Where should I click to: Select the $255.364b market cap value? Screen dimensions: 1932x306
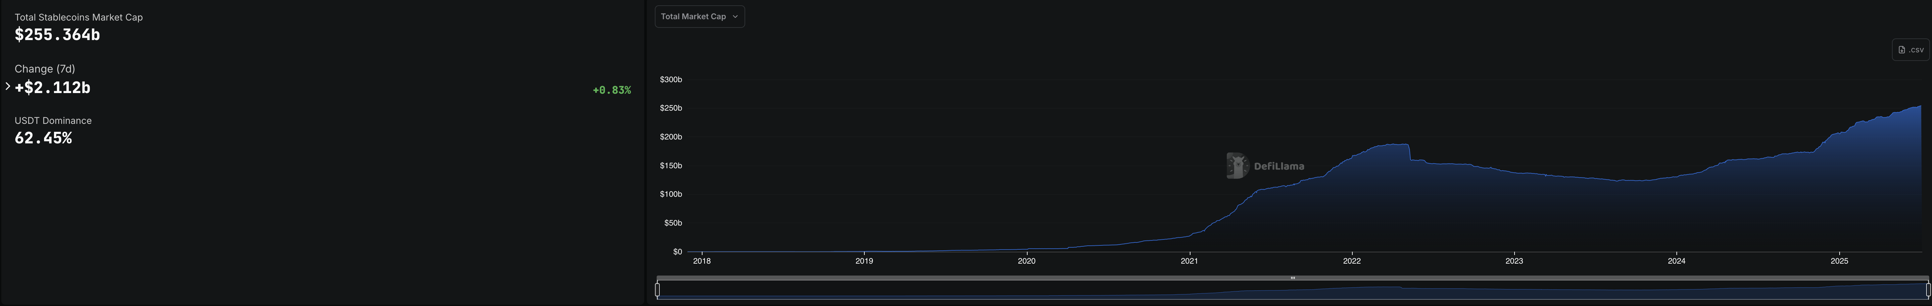tap(57, 34)
